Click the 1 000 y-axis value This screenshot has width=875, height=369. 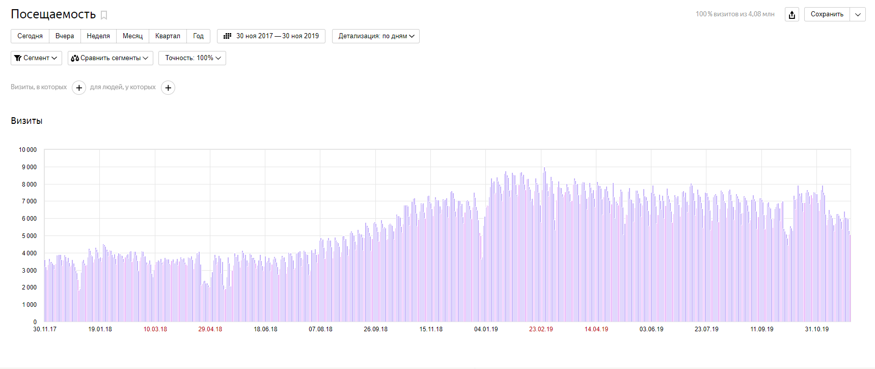coord(30,305)
